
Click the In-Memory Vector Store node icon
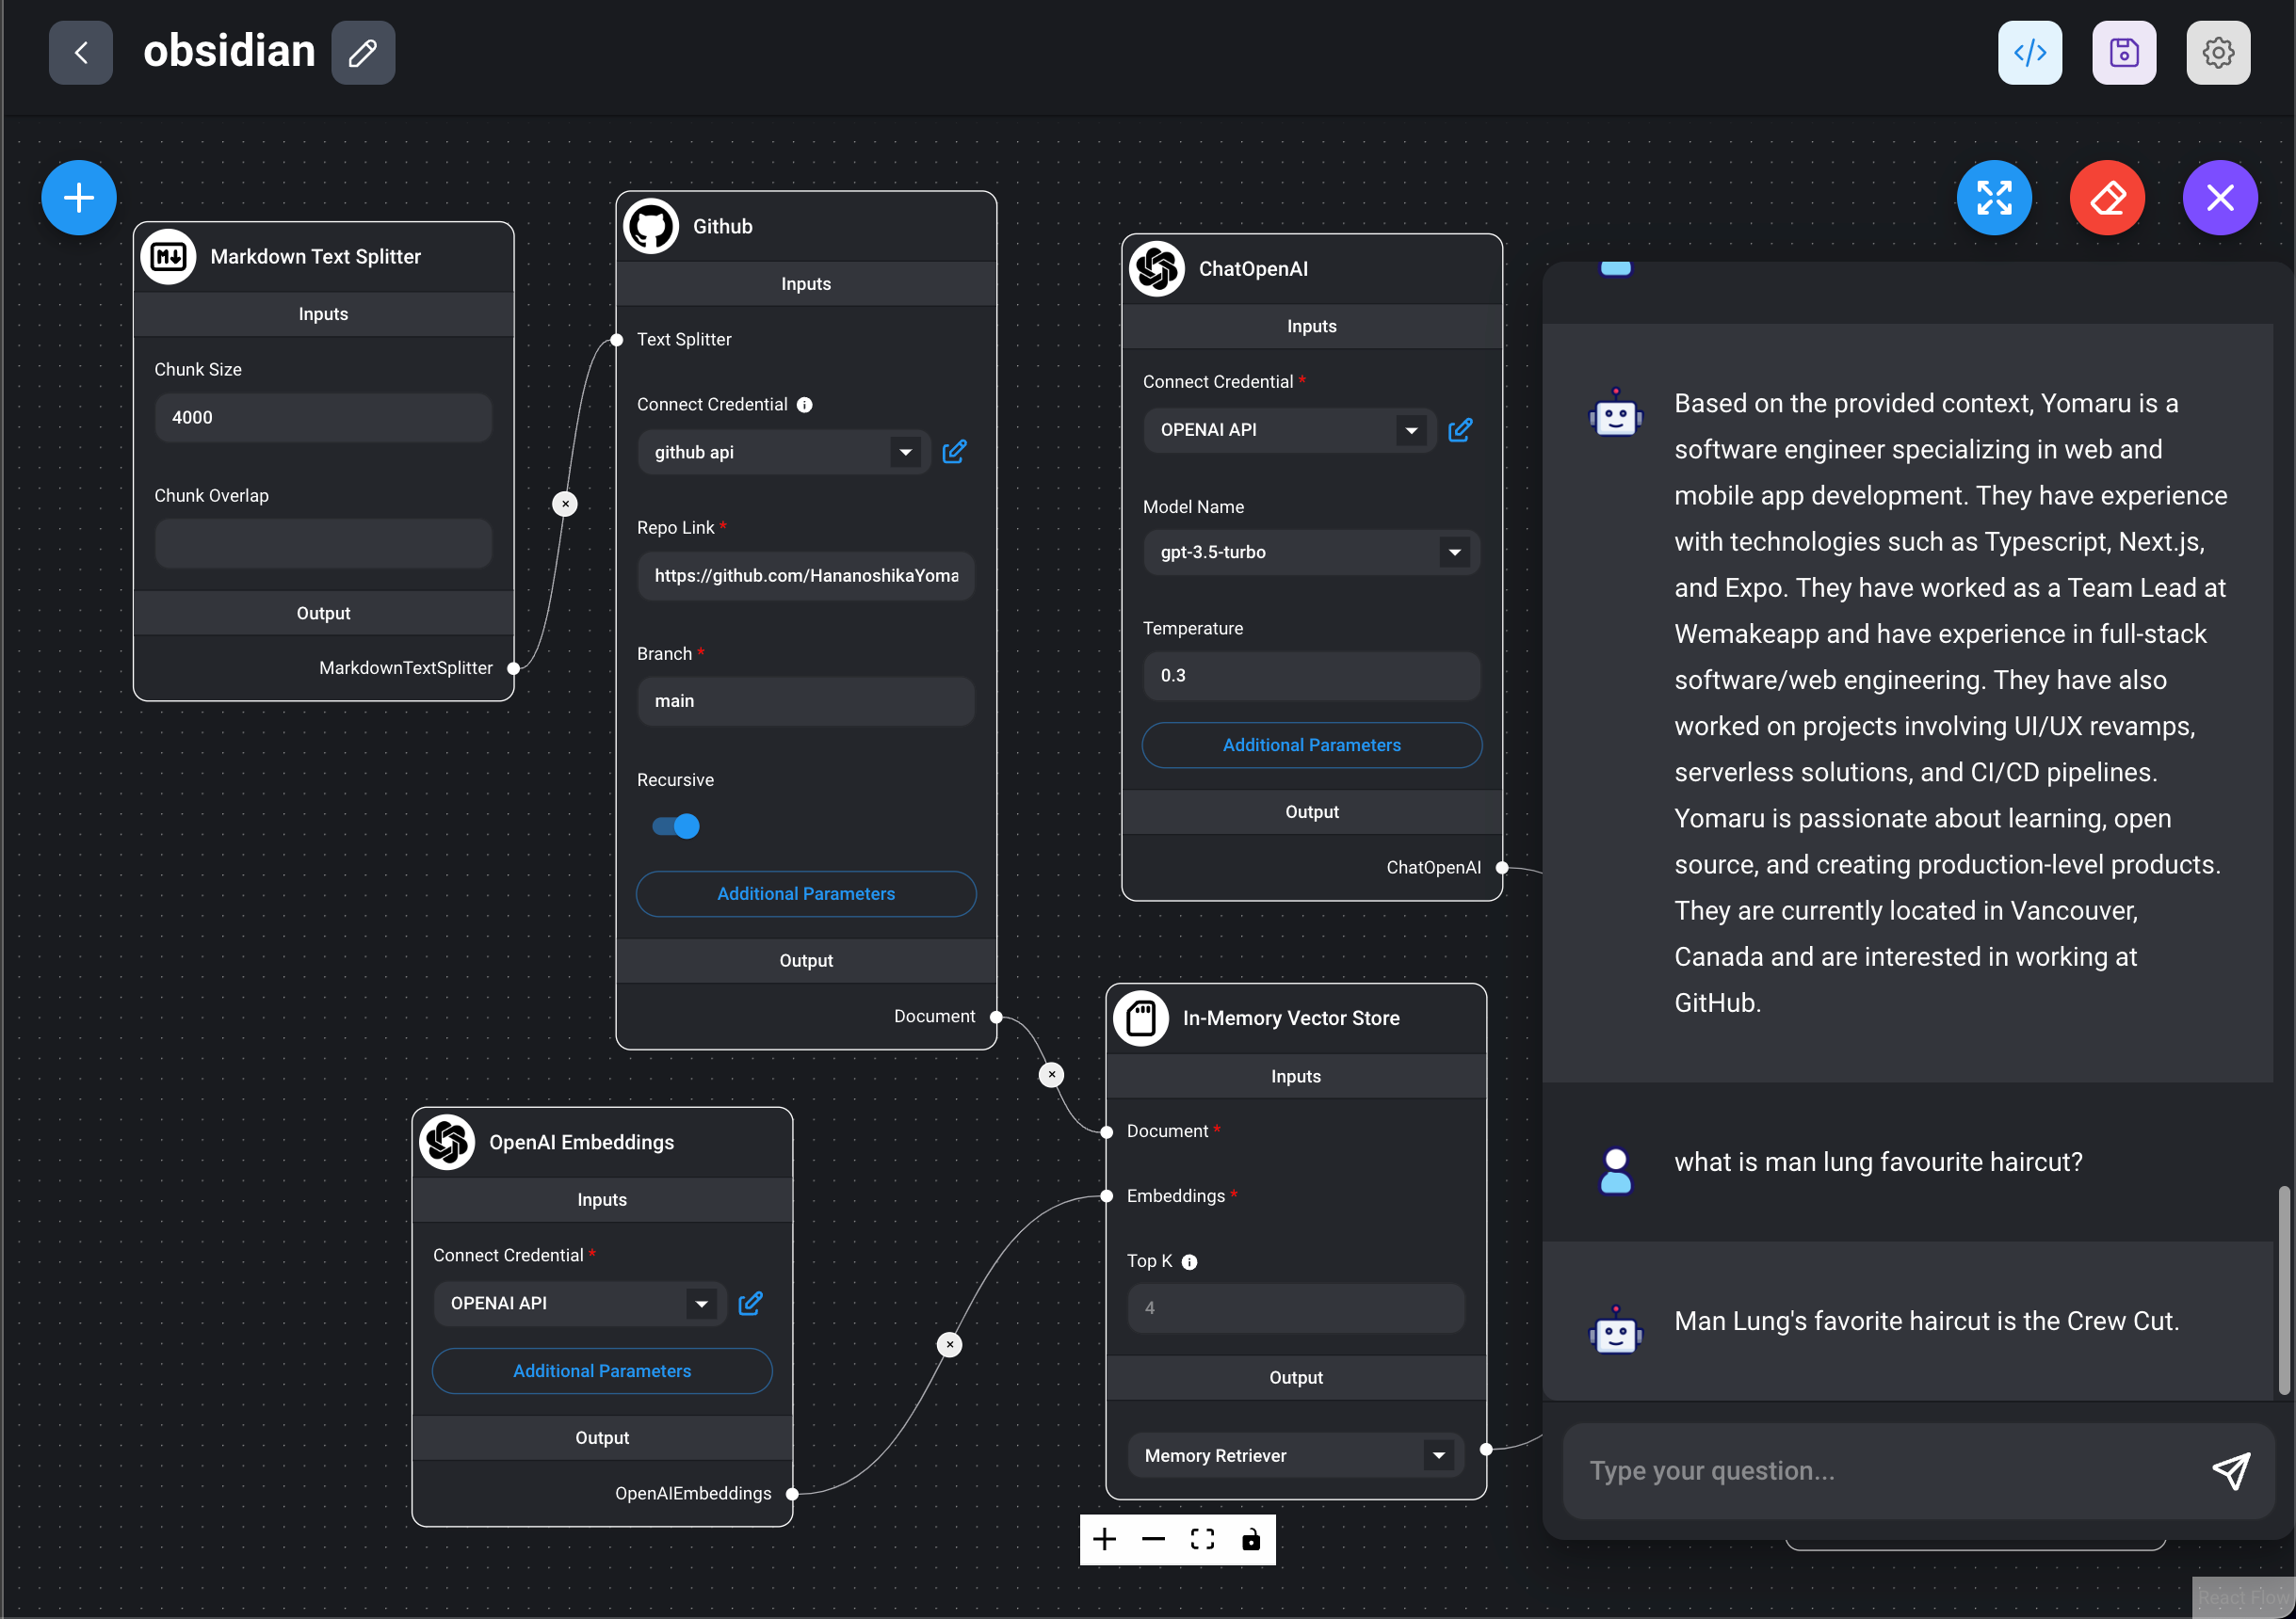click(x=1141, y=1018)
